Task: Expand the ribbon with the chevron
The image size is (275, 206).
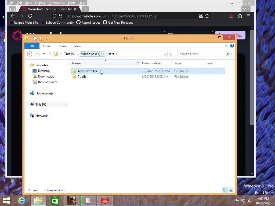Action: click(x=226, y=46)
